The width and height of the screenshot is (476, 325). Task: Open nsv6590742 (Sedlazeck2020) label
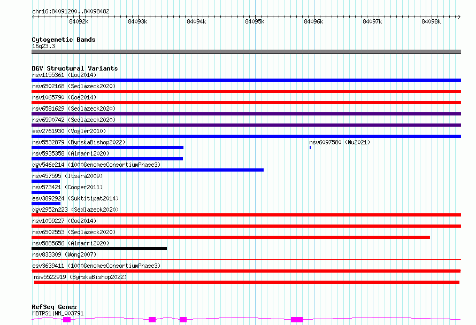click(x=74, y=120)
